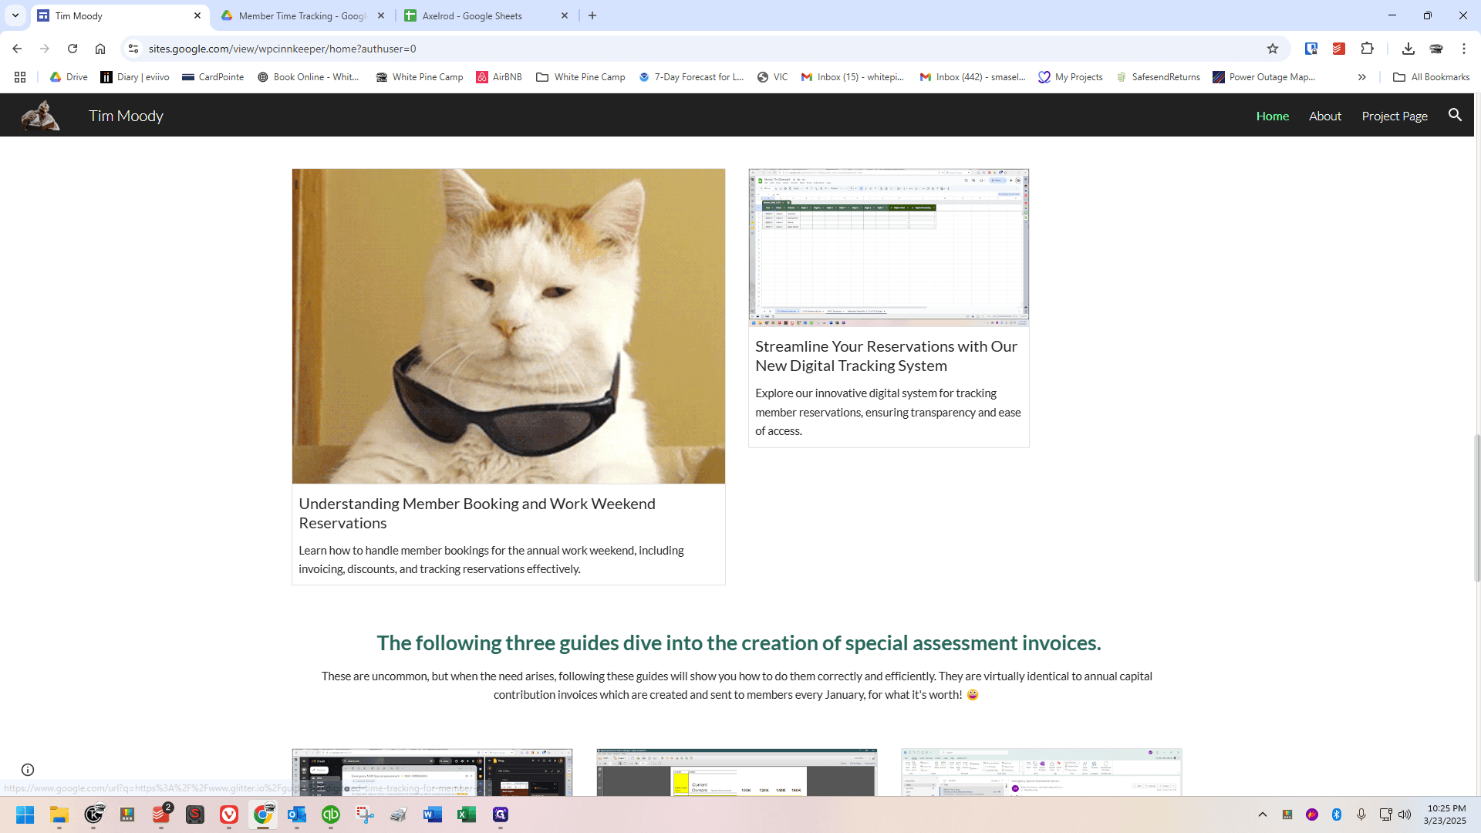Expand the hidden bookmarks chevron
Viewport: 1481px width, 833px height.
click(x=1362, y=77)
